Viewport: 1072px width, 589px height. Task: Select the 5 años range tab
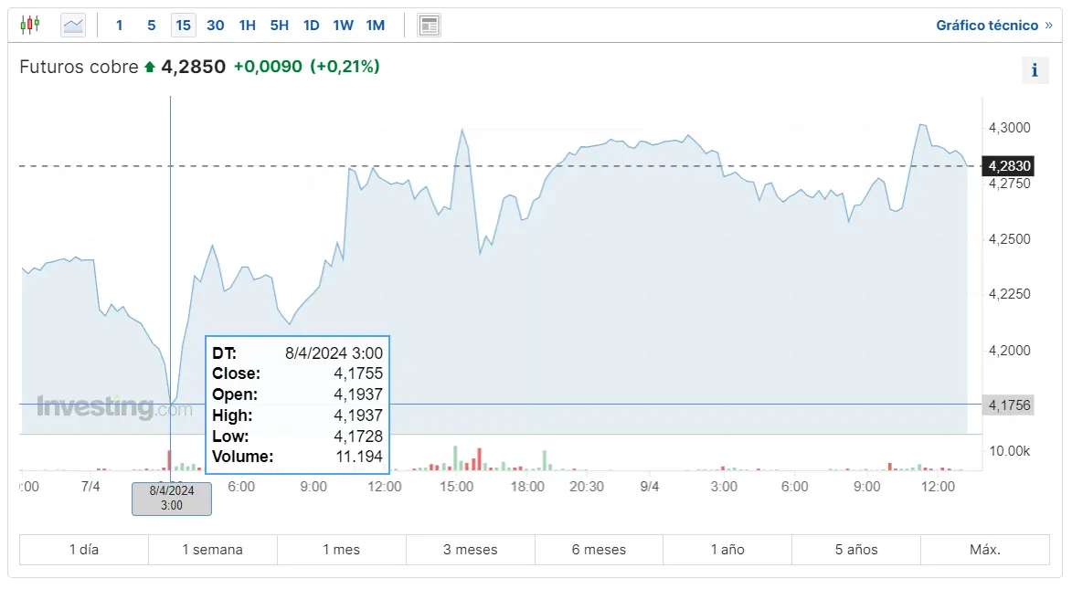point(856,550)
